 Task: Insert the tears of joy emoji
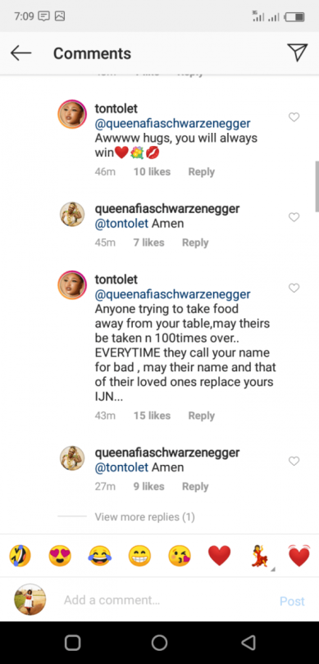[99, 556]
